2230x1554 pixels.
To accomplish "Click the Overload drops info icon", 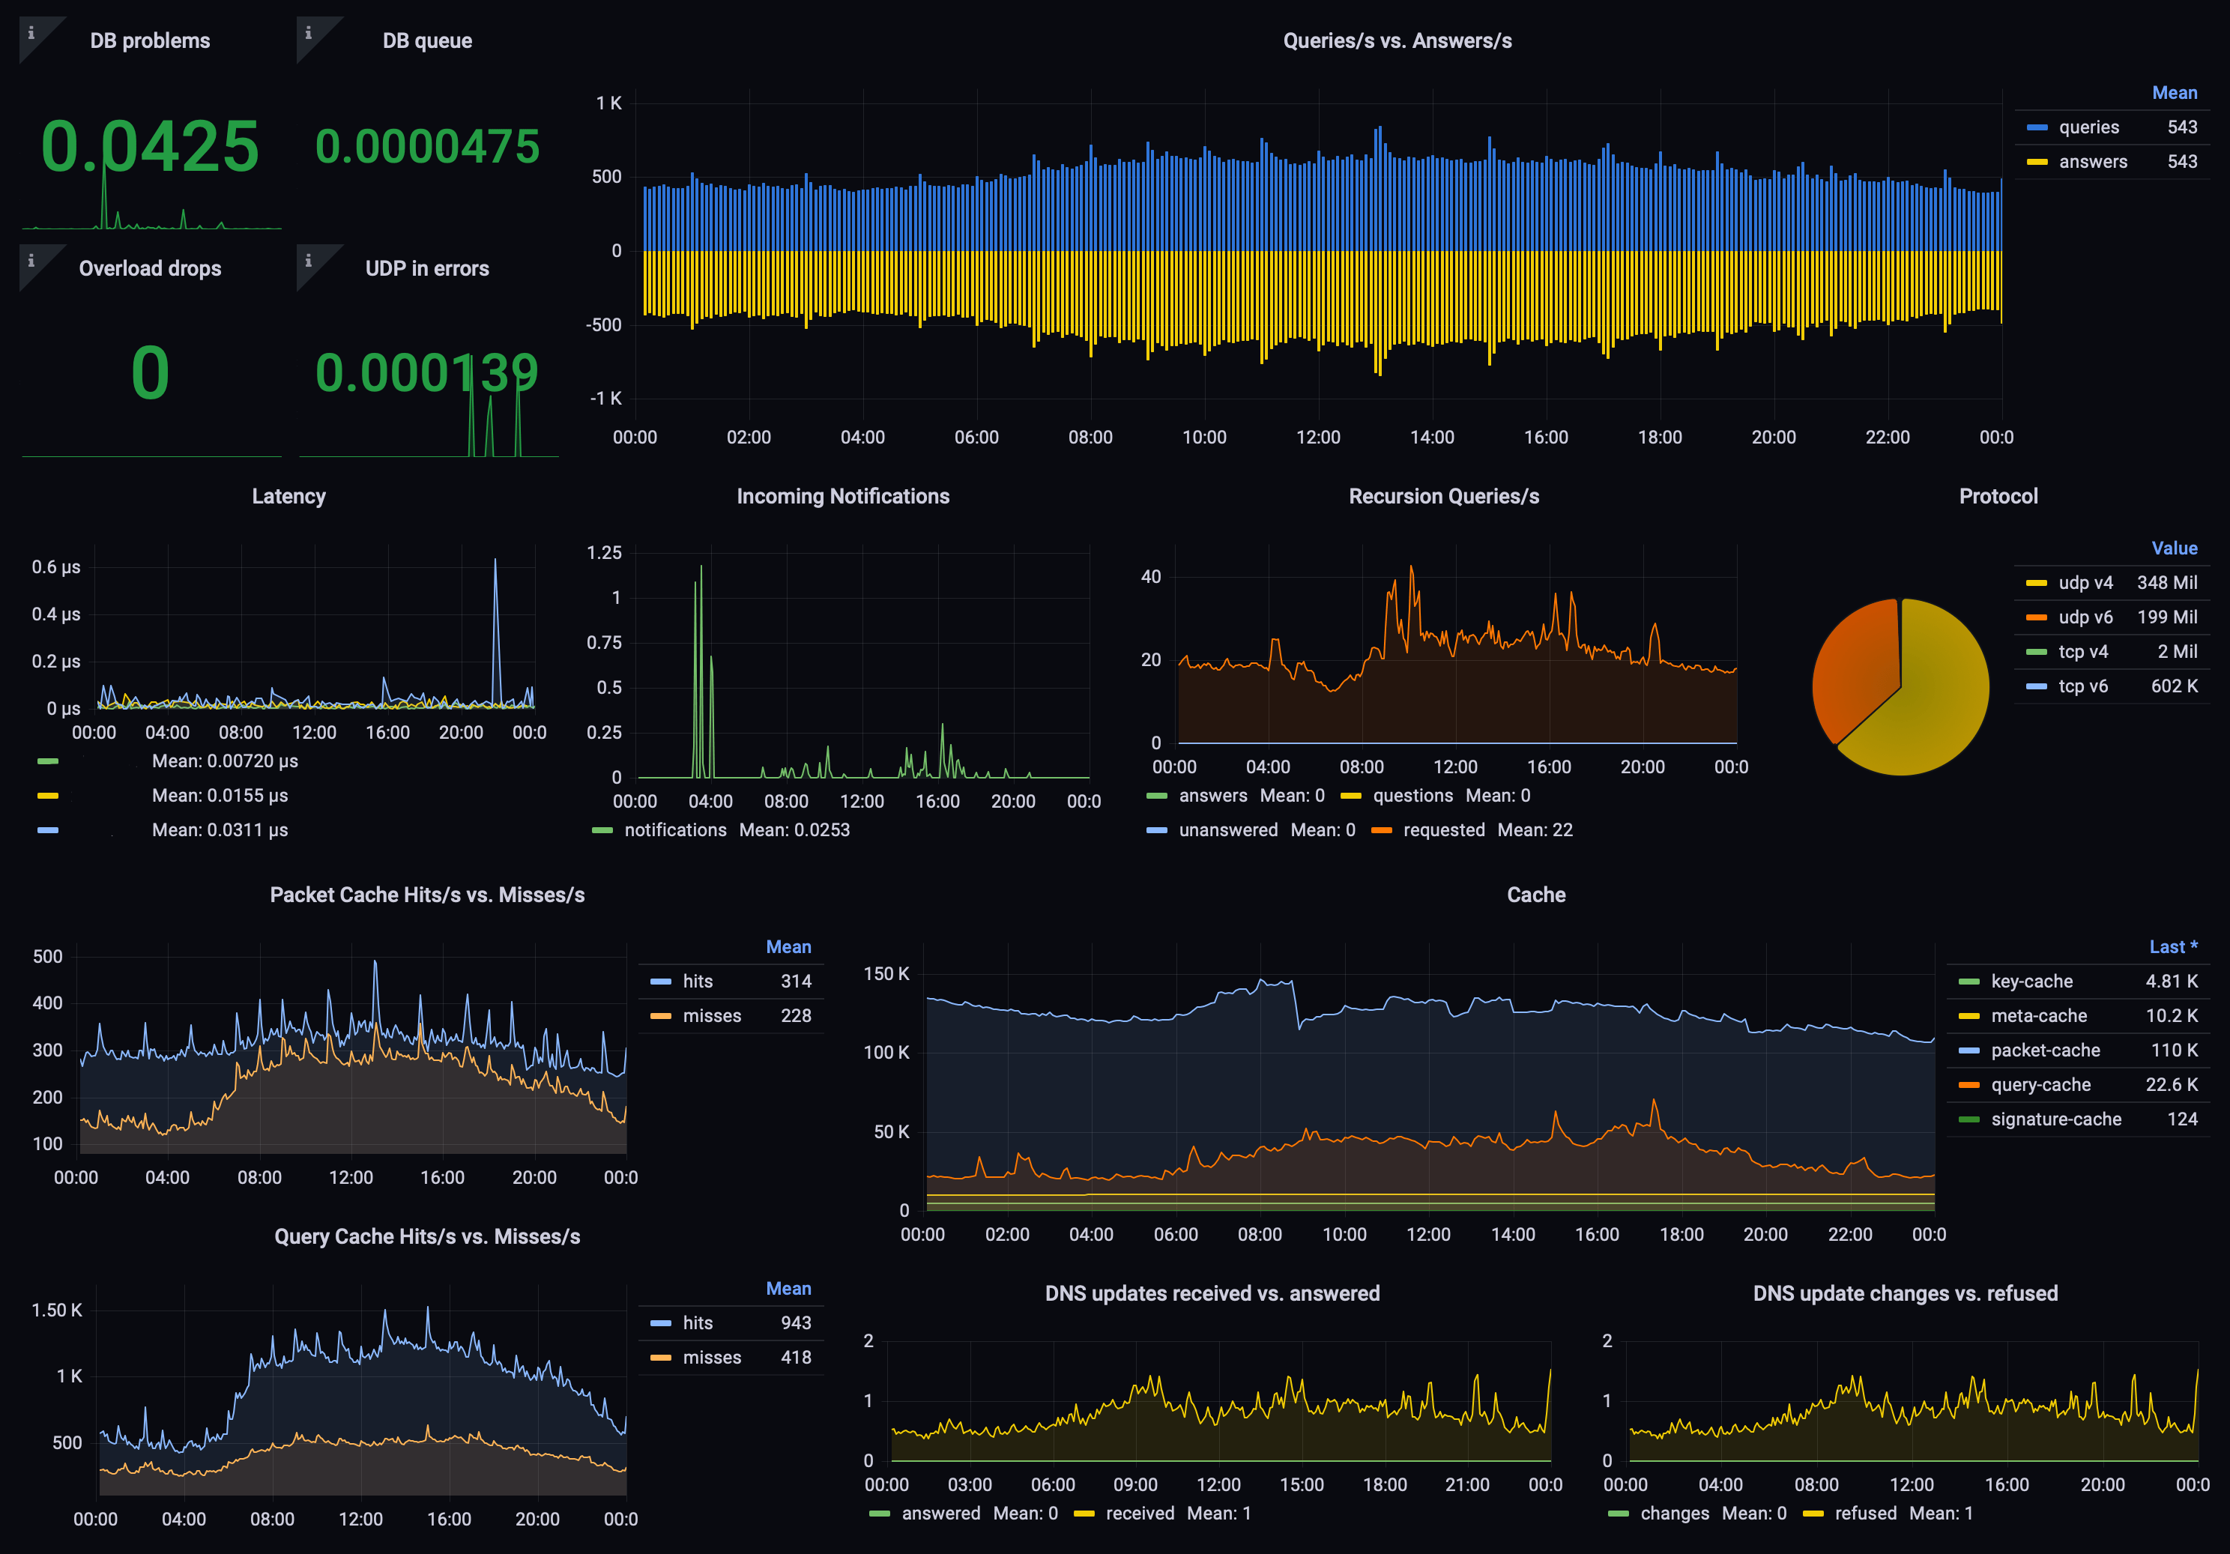I will 31,260.
